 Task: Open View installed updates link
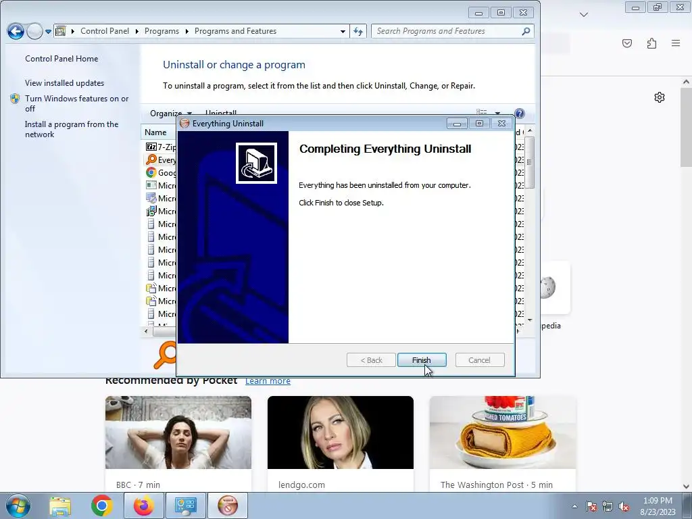pyautogui.click(x=64, y=83)
